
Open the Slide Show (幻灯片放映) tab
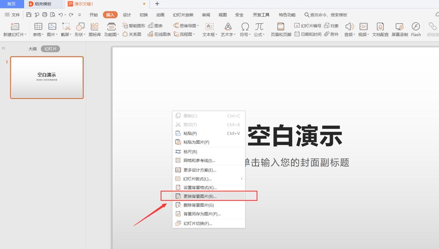pyautogui.click(x=183, y=15)
